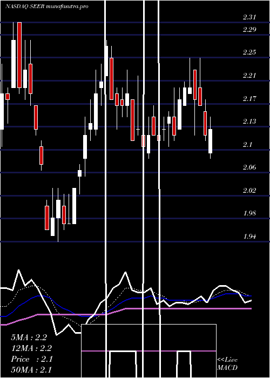
Task: Click the 2.17 price axis label
Action: 249,98
